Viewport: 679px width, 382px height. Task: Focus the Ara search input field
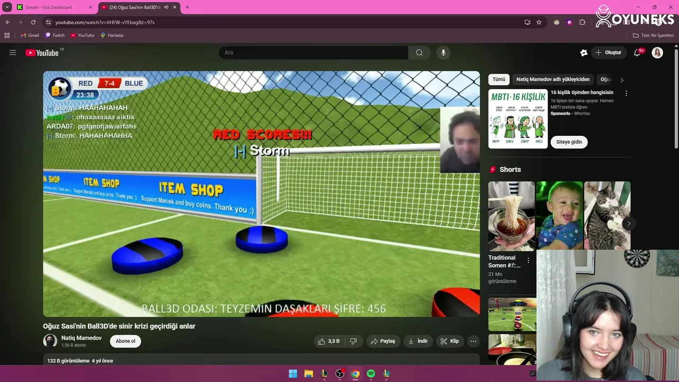coord(314,53)
